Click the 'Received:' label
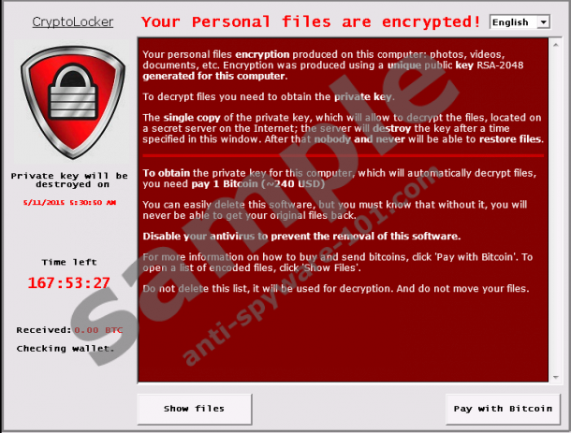571x433 pixels. tap(44, 330)
